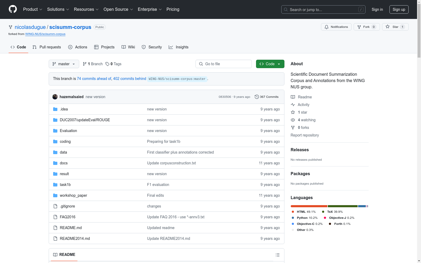View the 74 commits ahead of link
Screen dimensions: 421x263
pos(94,79)
